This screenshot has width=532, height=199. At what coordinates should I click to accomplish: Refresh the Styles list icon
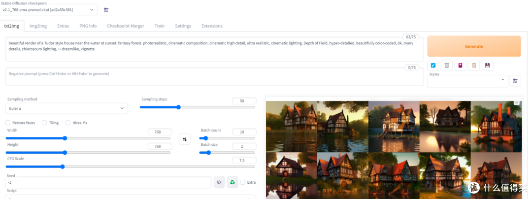(515, 81)
